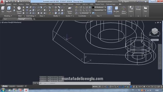Open the AutoCAD application menu button

click(2, 2)
